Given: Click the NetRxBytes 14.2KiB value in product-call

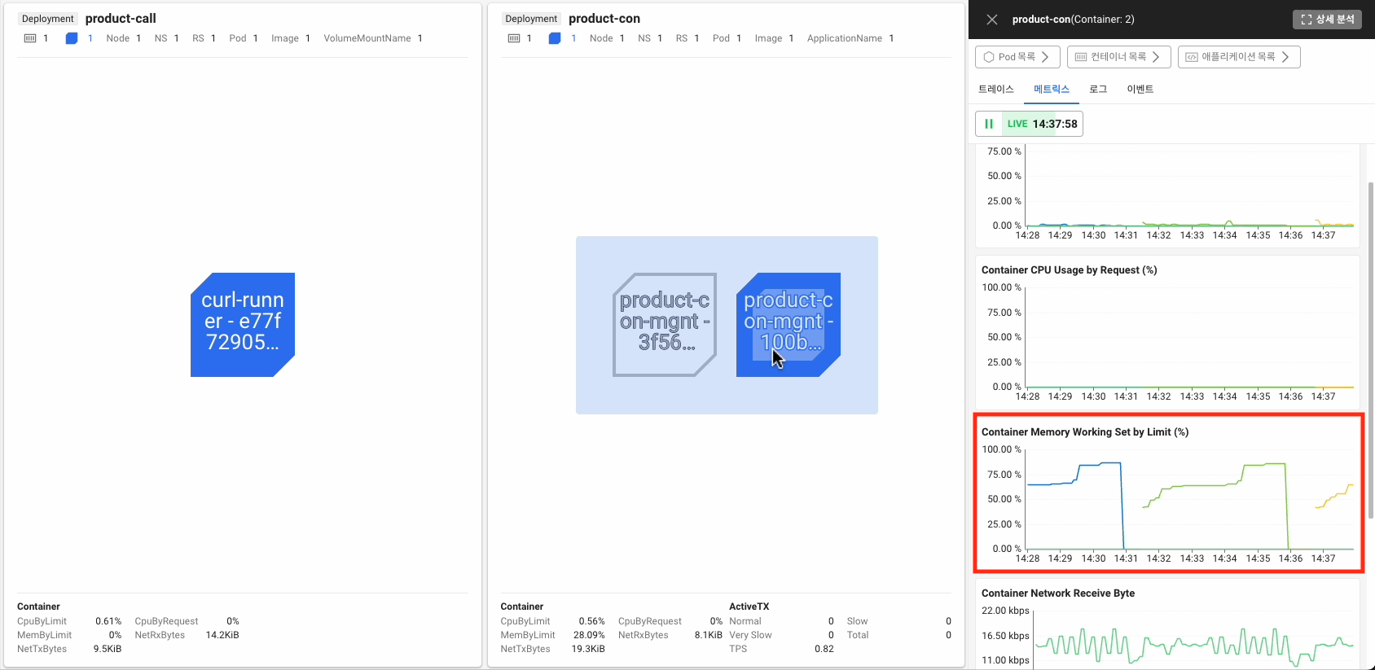Looking at the screenshot, I should pos(222,635).
